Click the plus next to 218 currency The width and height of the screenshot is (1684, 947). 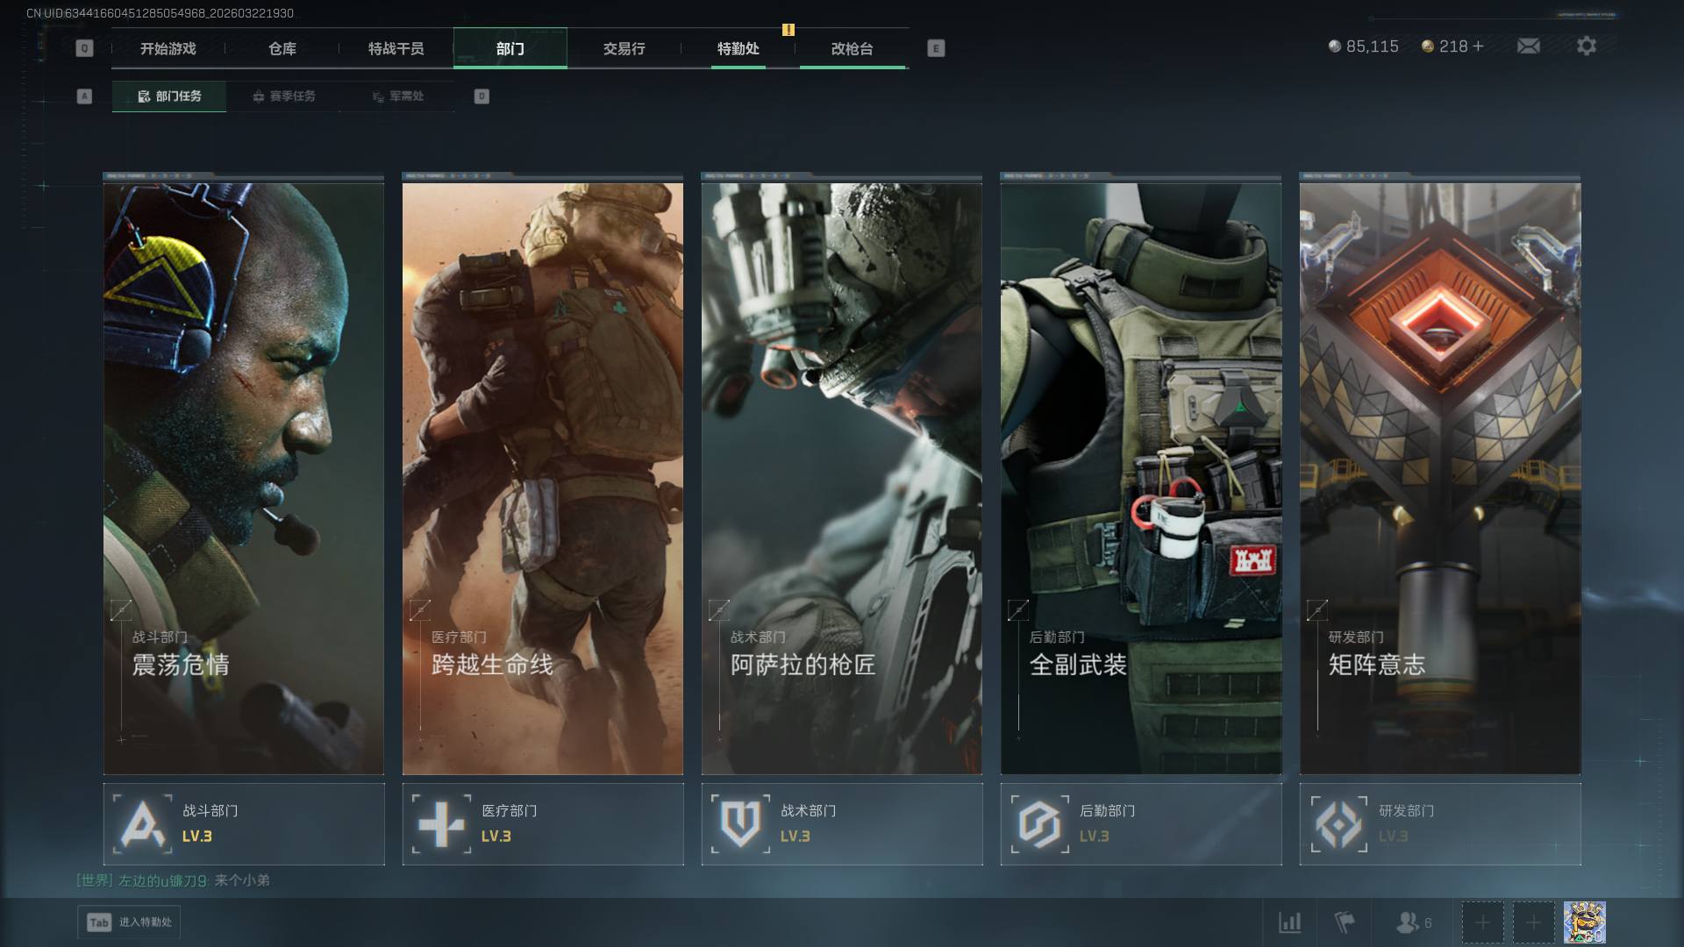pyautogui.click(x=1479, y=46)
